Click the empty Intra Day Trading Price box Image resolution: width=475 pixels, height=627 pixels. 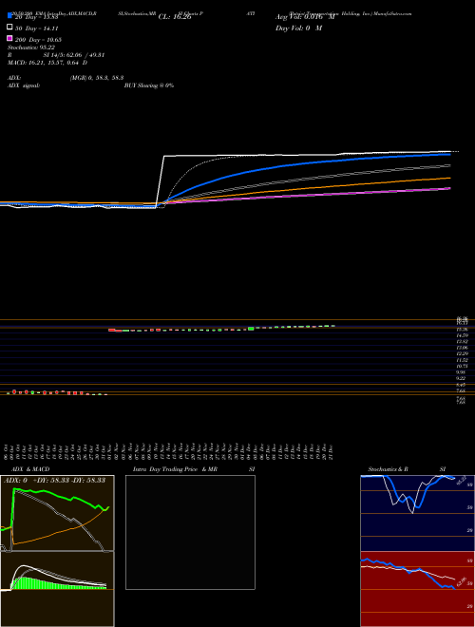coord(190,532)
